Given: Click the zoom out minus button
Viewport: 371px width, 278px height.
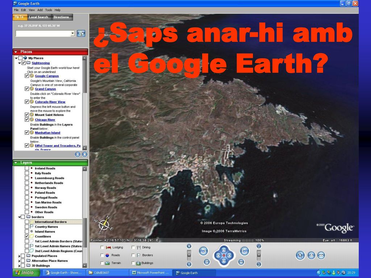Looking at the screenshot, I should coord(189,264).
